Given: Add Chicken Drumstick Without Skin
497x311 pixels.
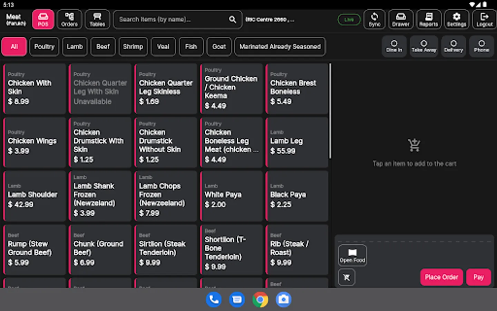Looking at the screenshot, I should pos(166,142).
